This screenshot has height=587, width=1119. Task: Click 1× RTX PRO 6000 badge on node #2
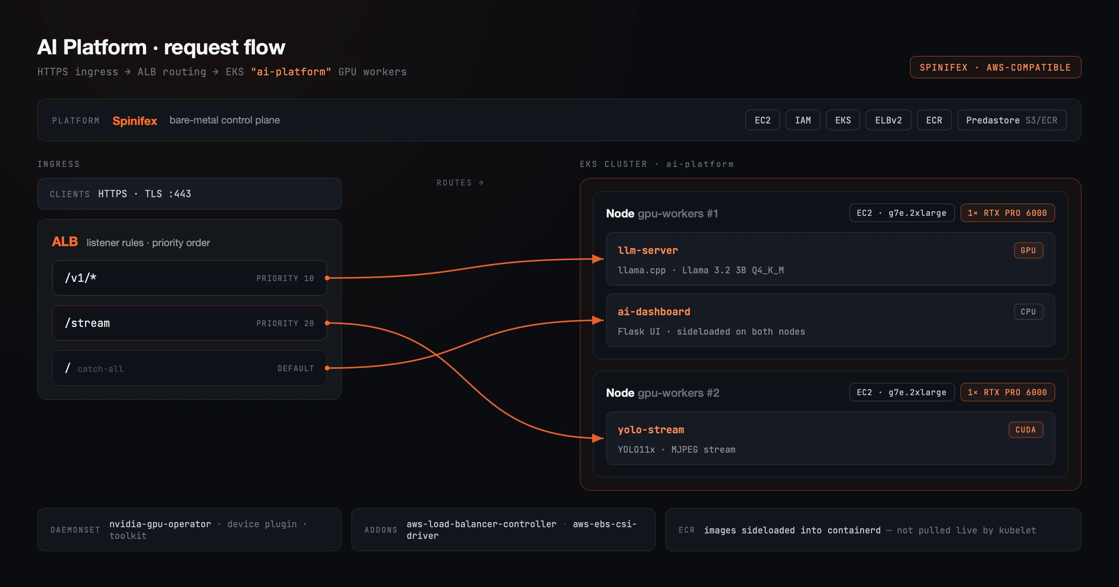click(1007, 392)
